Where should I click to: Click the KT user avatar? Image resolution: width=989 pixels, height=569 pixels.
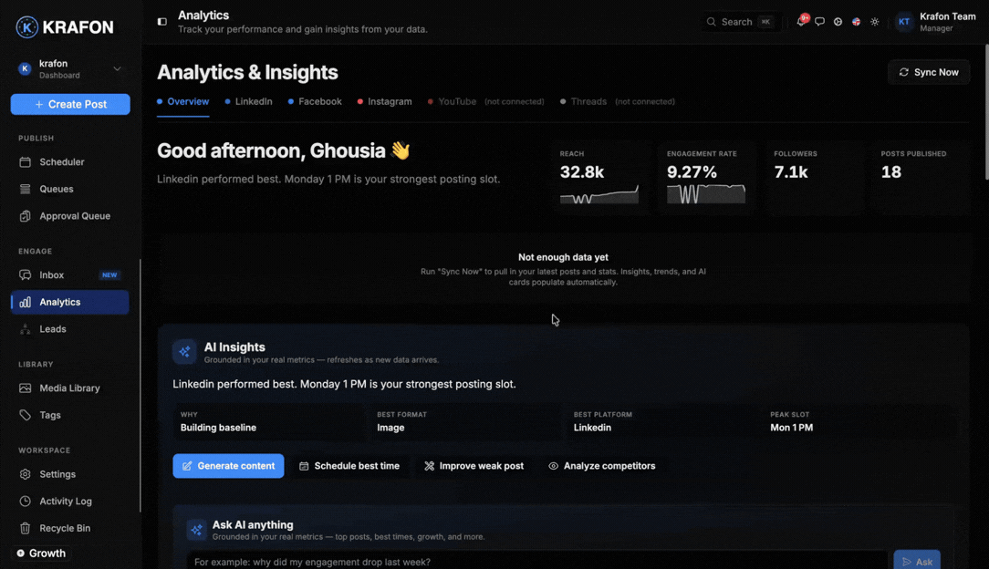click(x=904, y=21)
